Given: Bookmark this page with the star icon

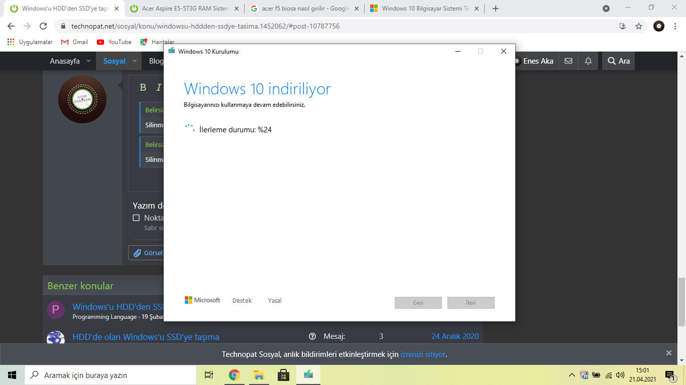Looking at the screenshot, I should (x=639, y=26).
